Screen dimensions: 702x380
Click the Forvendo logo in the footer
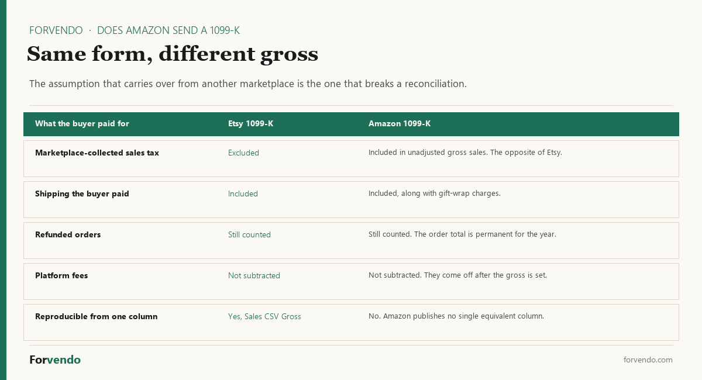pyautogui.click(x=55, y=360)
